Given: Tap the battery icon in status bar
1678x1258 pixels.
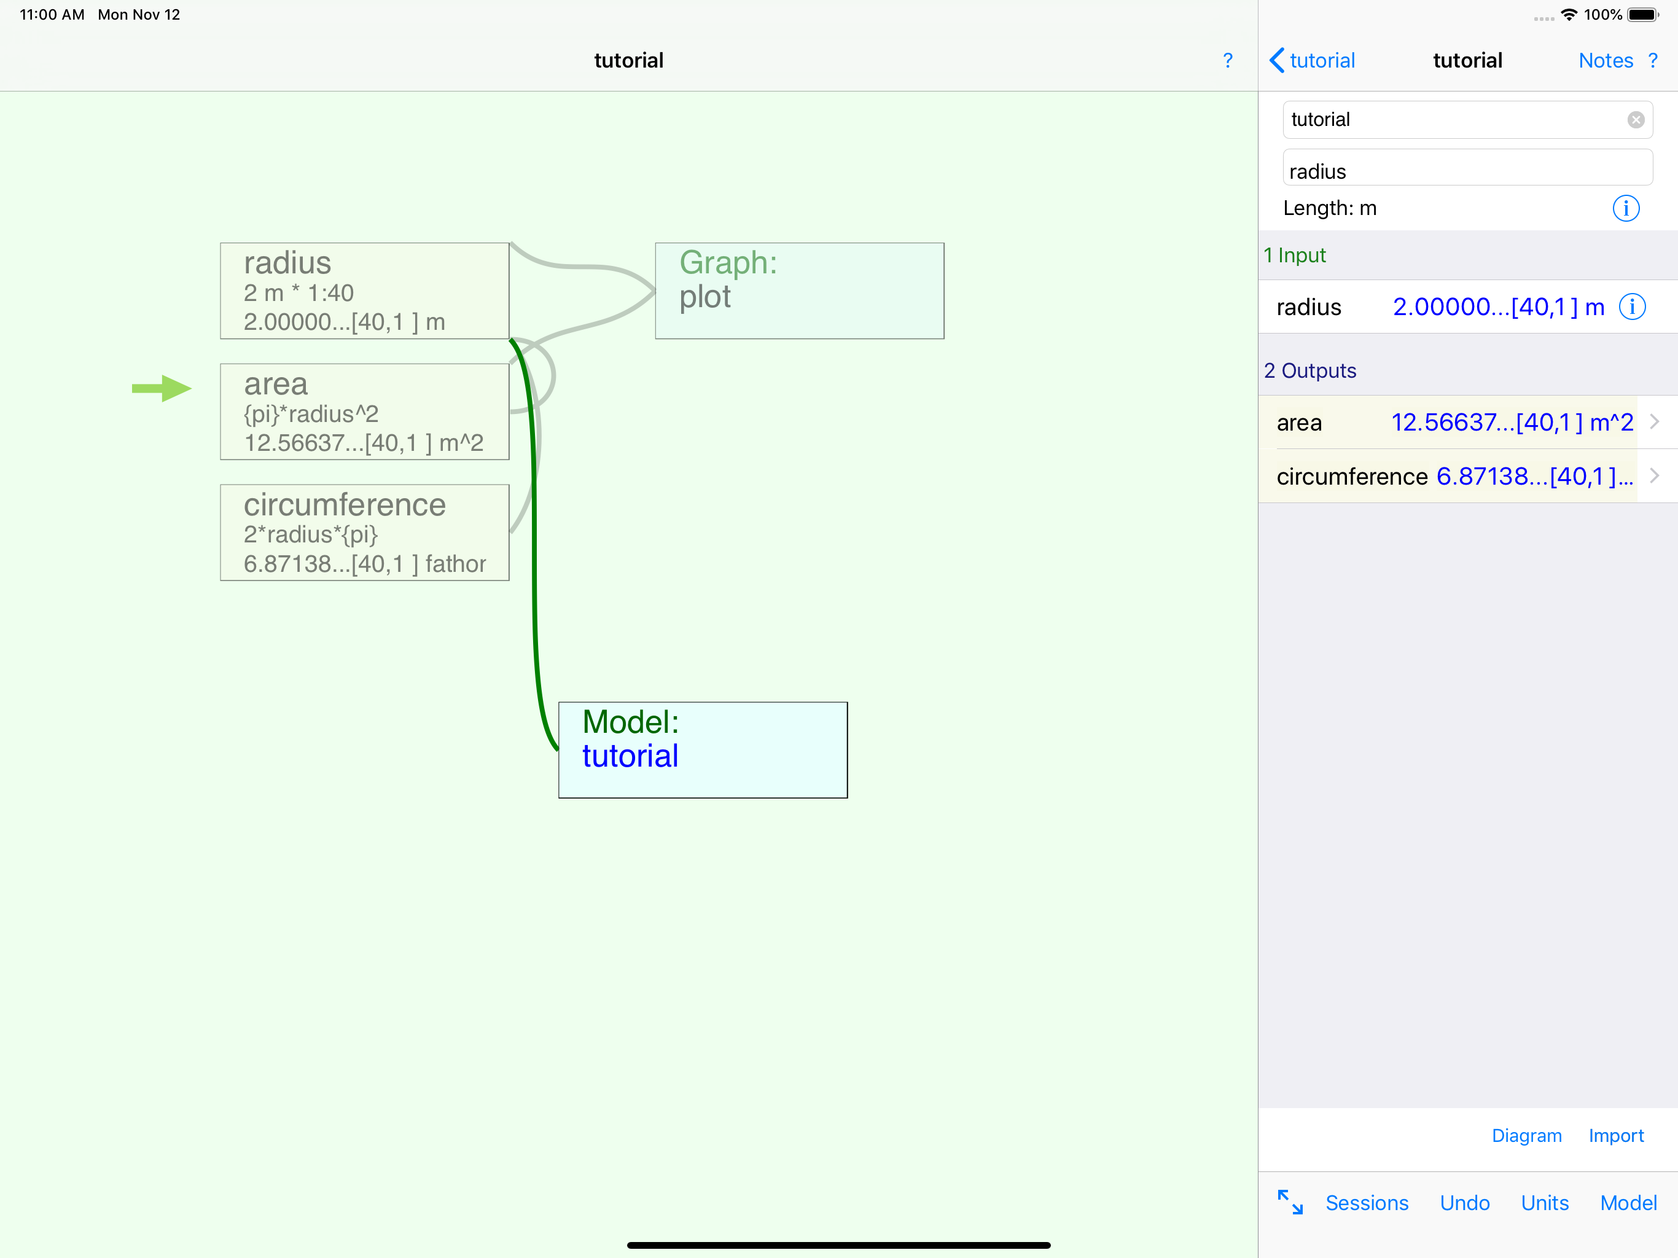Looking at the screenshot, I should (x=1643, y=14).
